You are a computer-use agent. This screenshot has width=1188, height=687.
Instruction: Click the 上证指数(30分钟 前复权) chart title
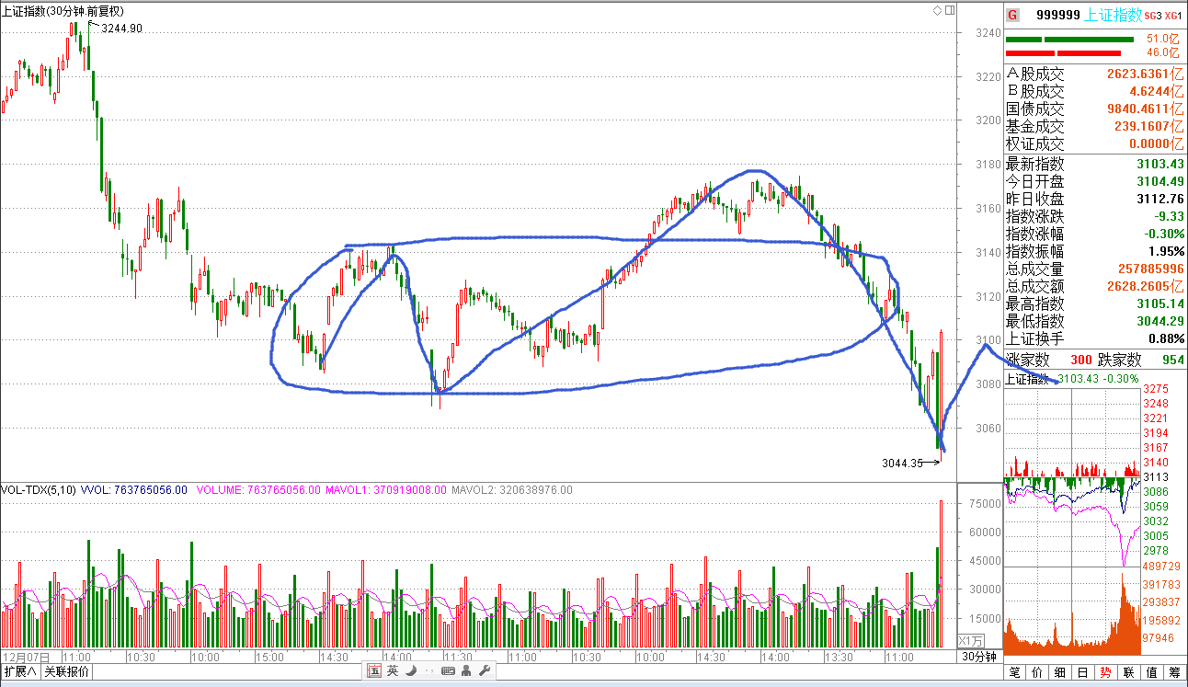[63, 11]
